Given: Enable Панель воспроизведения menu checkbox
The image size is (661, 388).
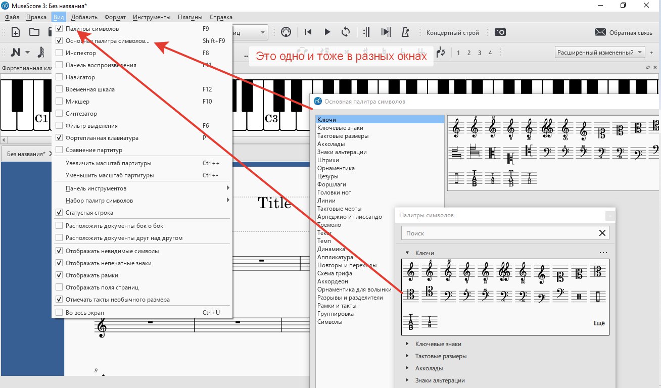Looking at the screenshot, I should click(60, 65).
